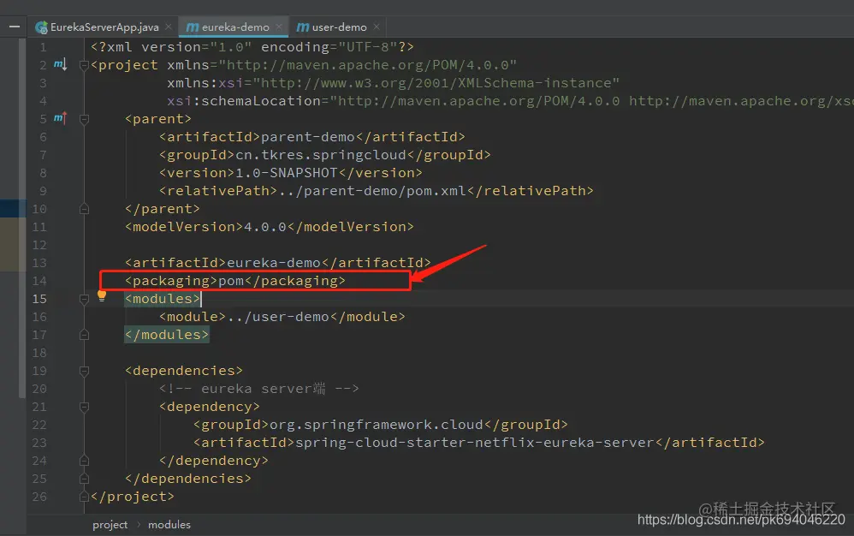Collapse the dependencies block at line 19

pos(84,371)
